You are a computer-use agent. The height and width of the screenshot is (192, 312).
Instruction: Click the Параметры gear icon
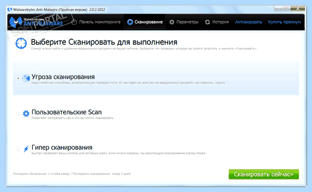pyautogui.click(x=172, y=22)
